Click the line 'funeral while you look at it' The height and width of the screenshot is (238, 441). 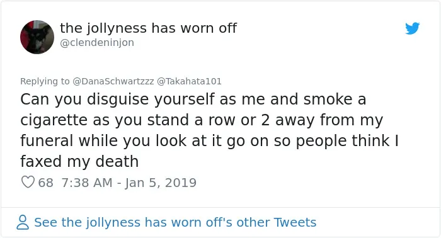[x=210, y=141]
